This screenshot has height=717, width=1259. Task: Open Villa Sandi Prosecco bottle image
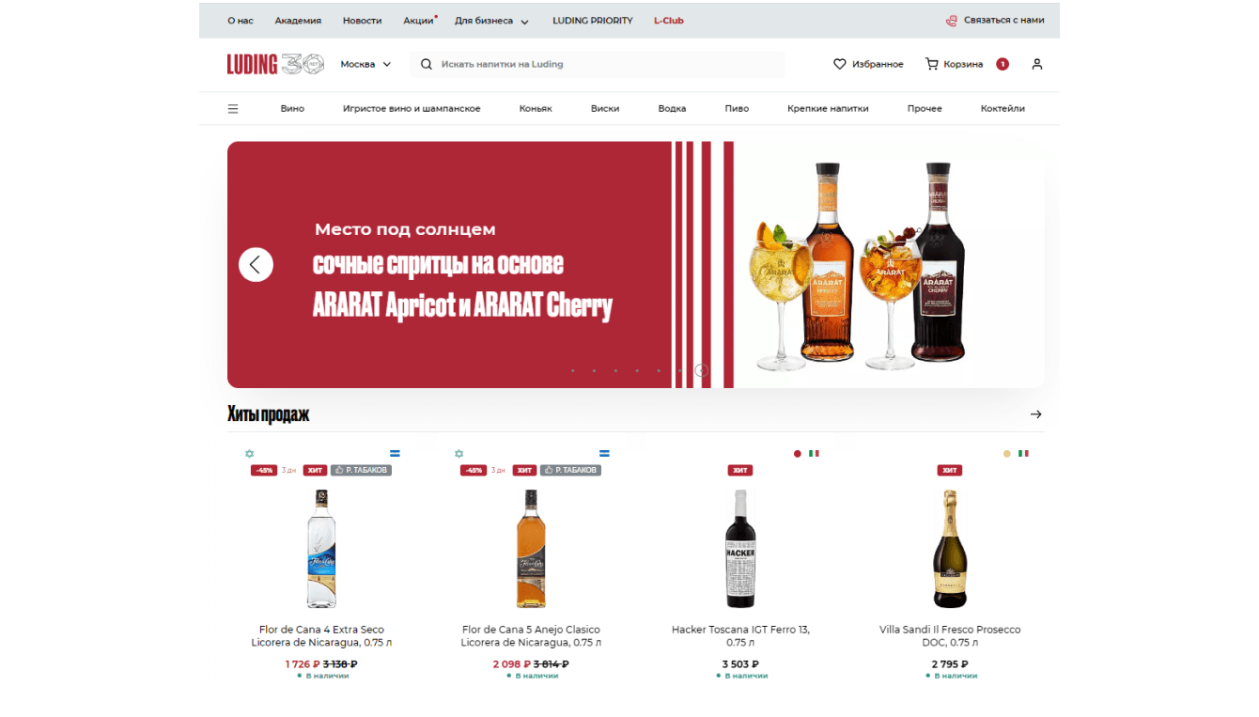(950, 549)
